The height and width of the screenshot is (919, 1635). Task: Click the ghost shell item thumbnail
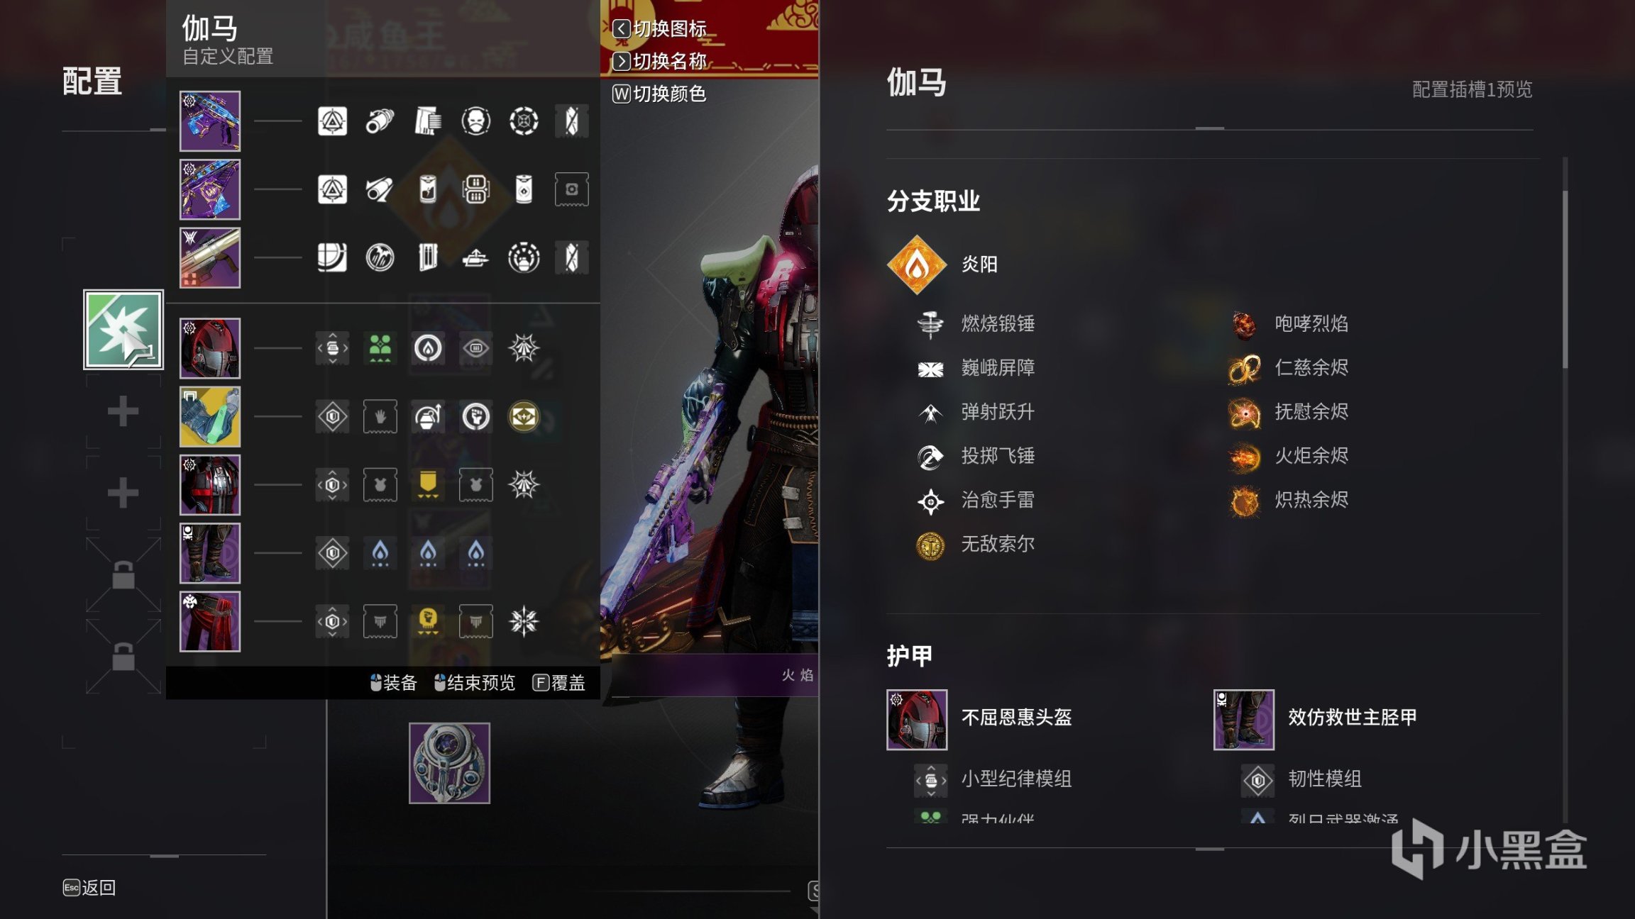pyautogui.click(x=449, y=763)
